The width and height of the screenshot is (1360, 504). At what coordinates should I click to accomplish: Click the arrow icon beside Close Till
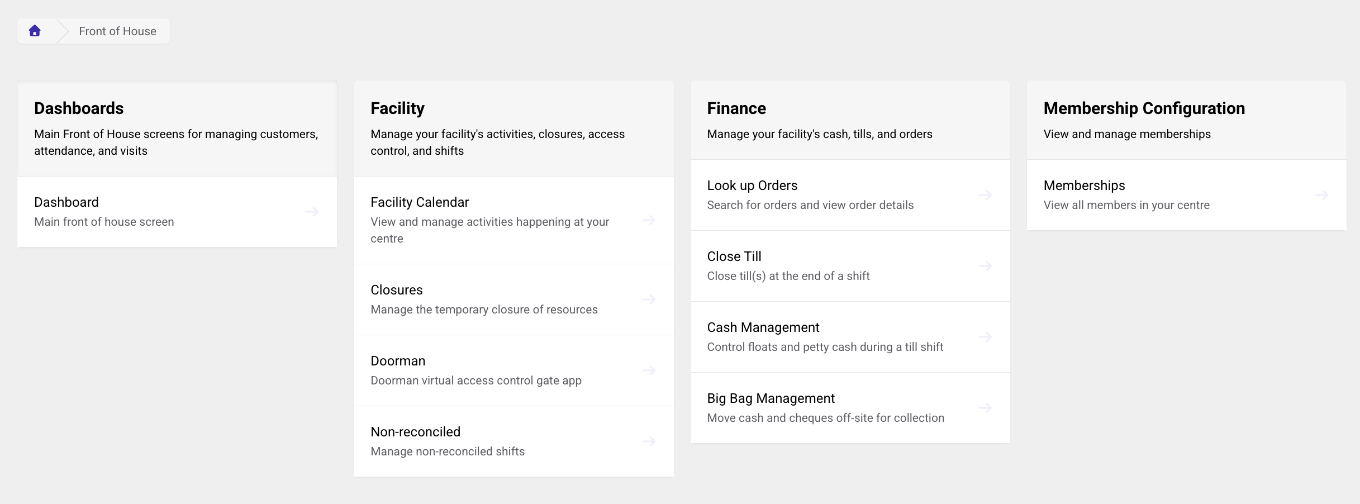click(x=985, y=266)
